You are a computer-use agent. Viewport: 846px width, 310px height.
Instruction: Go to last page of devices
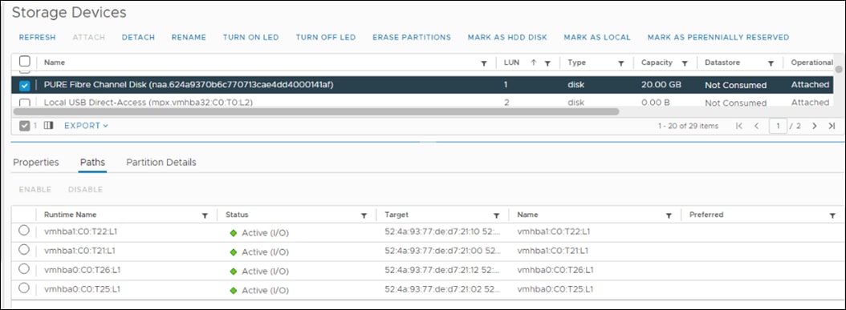pyautogui.click(x=832, y=126)
